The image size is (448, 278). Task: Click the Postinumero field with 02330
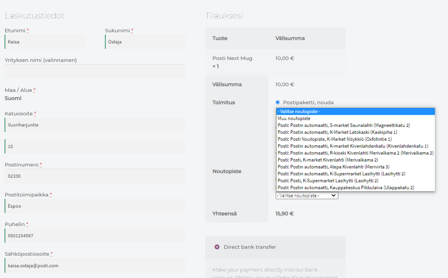(95, 176)
